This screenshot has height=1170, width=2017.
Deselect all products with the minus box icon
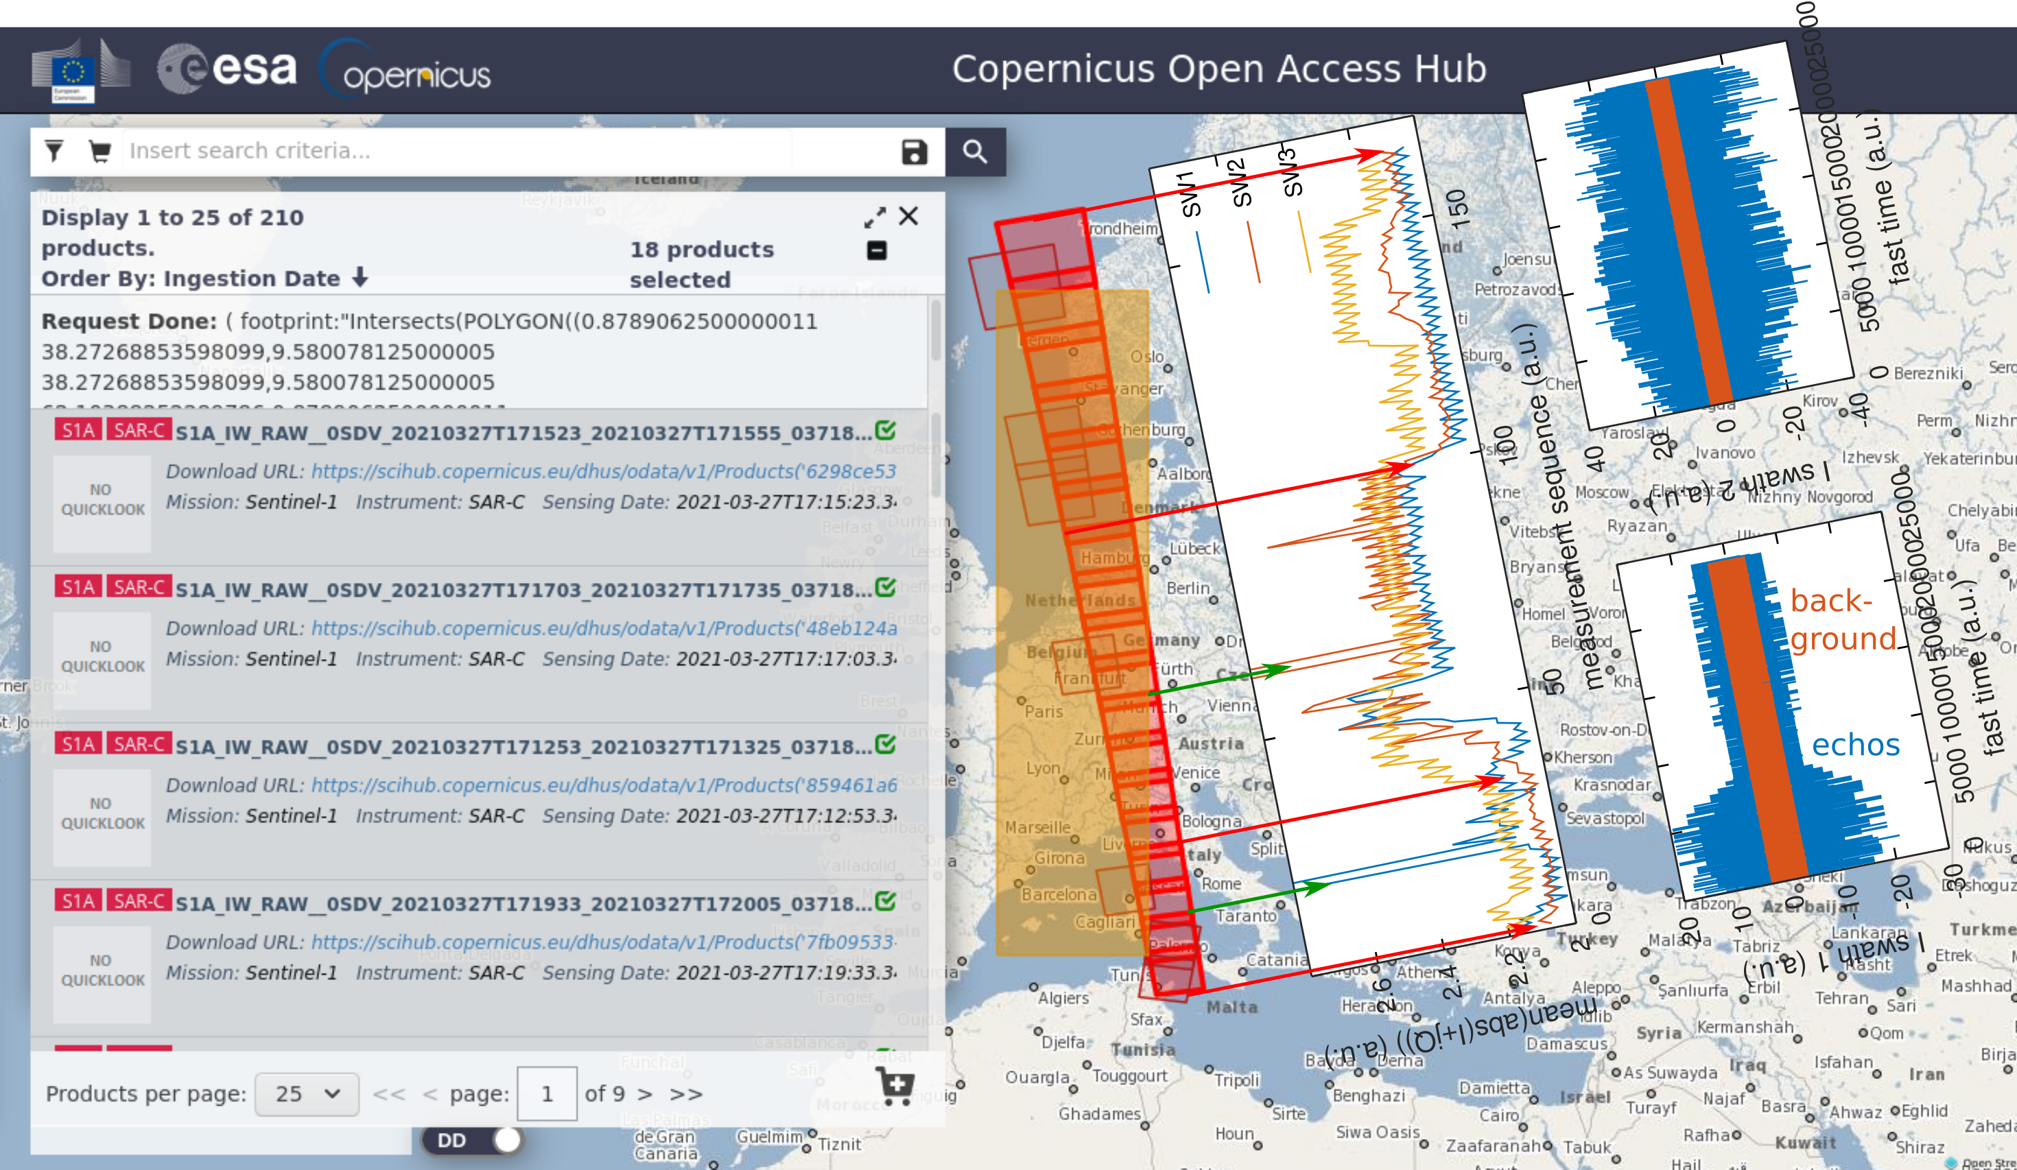click(877, 250)
